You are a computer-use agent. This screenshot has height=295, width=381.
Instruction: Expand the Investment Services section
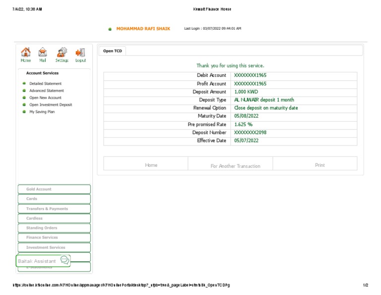[x=54, y=247]
